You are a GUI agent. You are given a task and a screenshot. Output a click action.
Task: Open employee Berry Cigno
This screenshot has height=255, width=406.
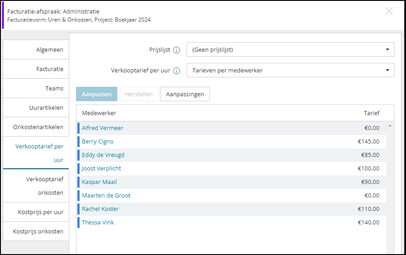click(x=98, y=141)
